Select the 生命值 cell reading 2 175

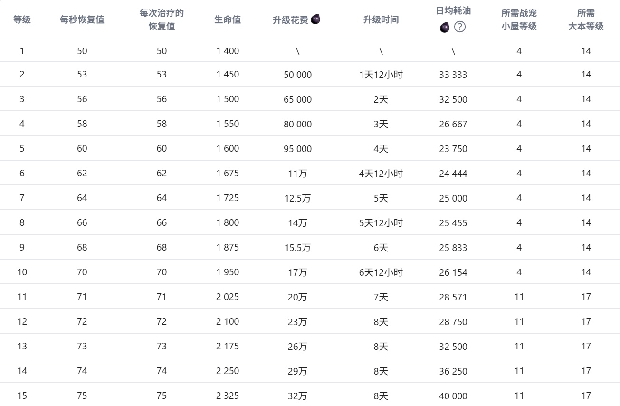tap(228, 347)
